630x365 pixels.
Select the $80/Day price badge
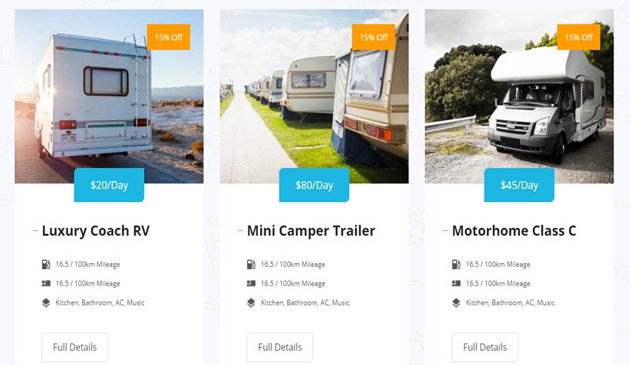click(x=314, y=185)
